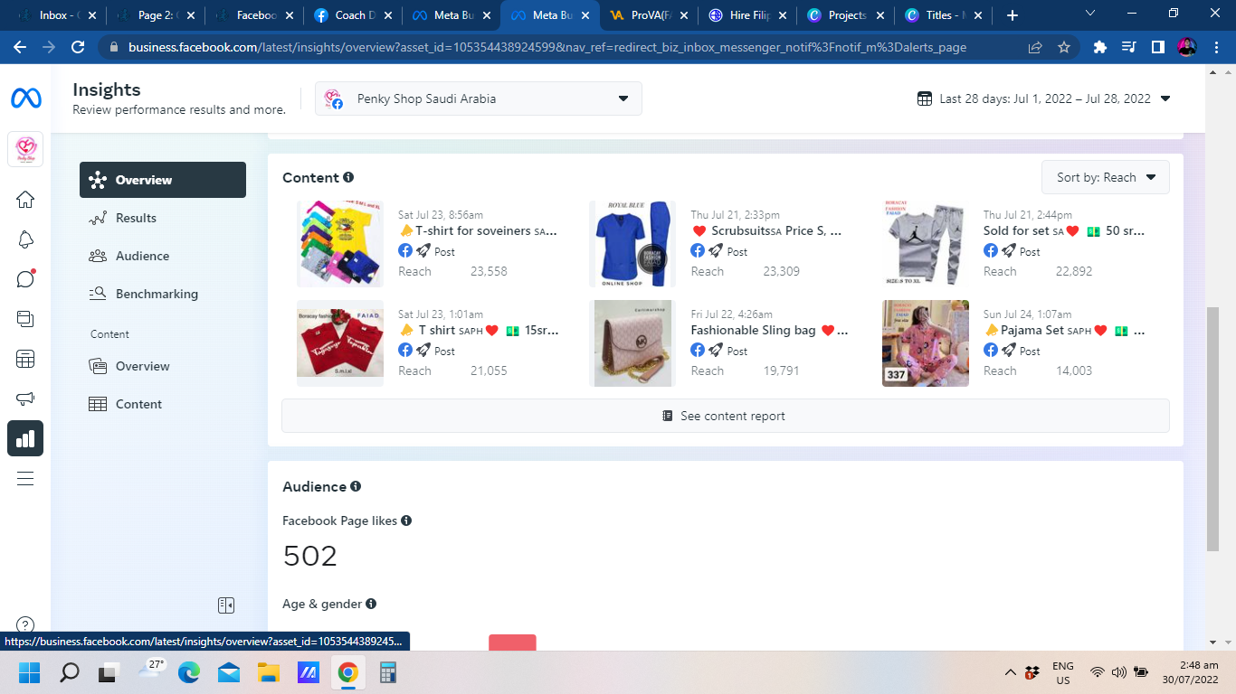
Task: Open the table grid icon in left rail
Action: (25, 359)
